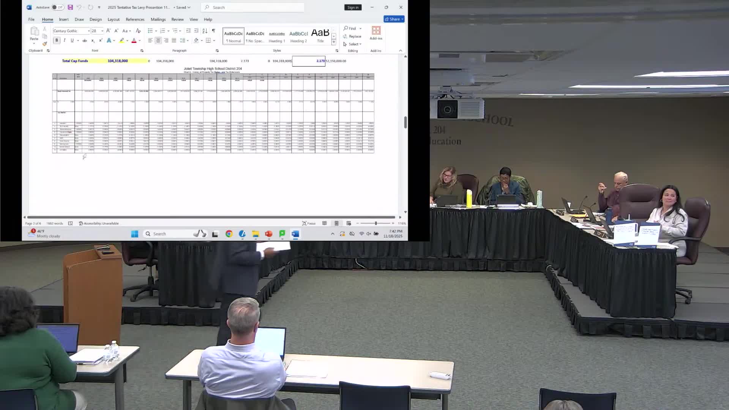The image size is (729, 410).
Task: Open the Select dropdown in Editing group
Action: pyautogui.click(x=353, y=44)
